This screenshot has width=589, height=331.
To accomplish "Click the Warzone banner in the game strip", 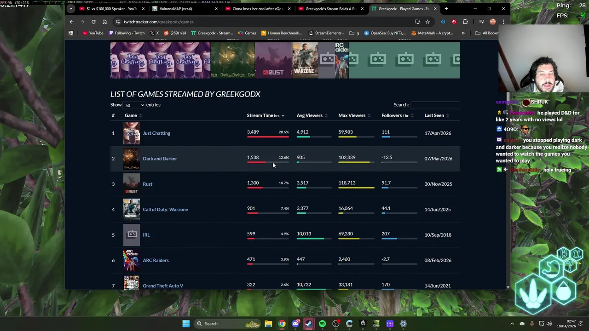I will (305, 60).
